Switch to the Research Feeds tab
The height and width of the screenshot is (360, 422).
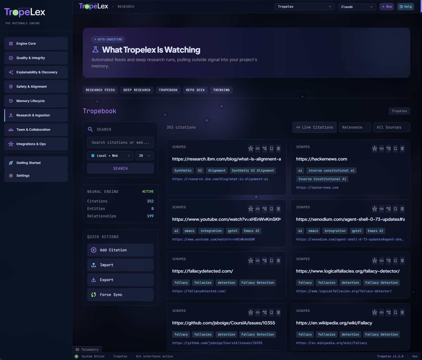(x=100, y=90)
